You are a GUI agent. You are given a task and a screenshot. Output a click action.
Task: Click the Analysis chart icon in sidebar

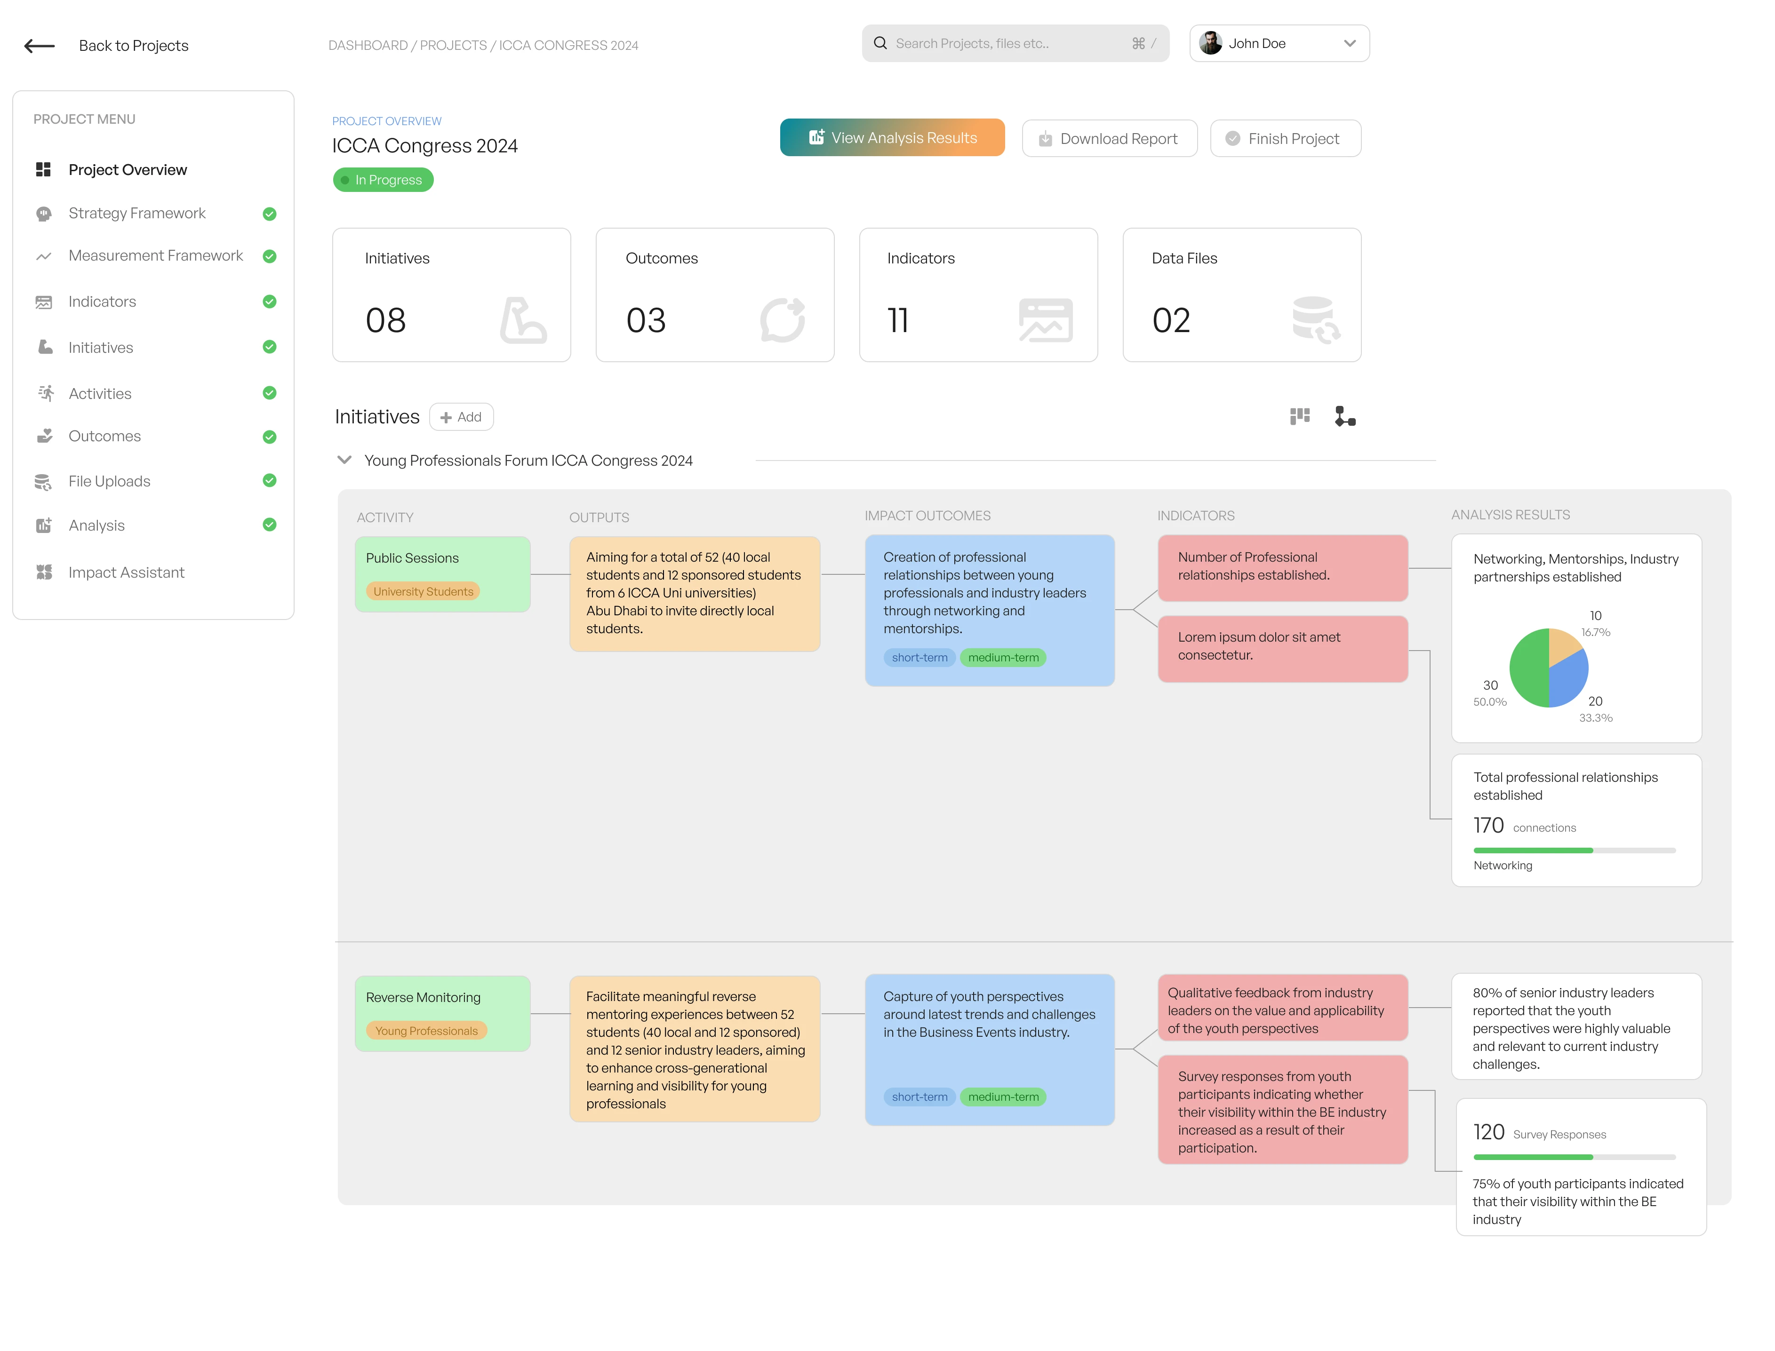[x=43, y=526]
